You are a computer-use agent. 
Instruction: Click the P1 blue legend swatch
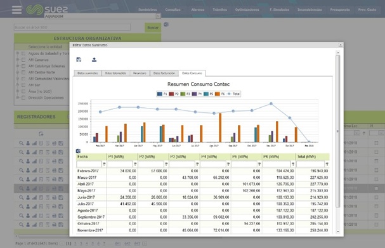coord(160,94)
